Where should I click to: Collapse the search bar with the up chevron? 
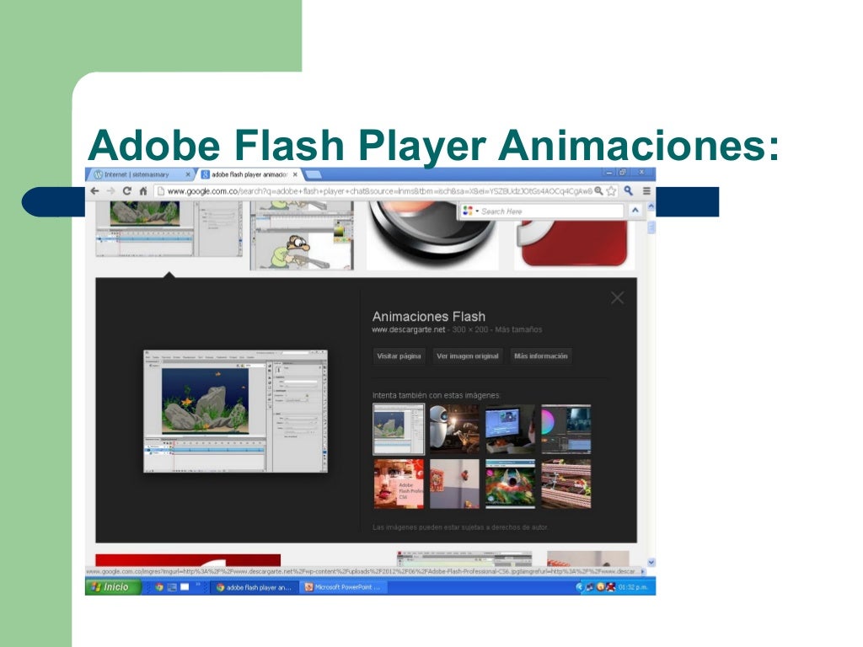[x=635, y=211]
